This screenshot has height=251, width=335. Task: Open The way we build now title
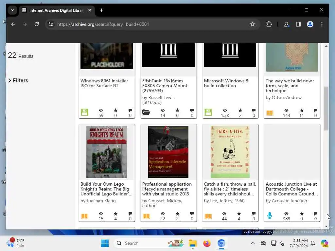click(290, 86)
